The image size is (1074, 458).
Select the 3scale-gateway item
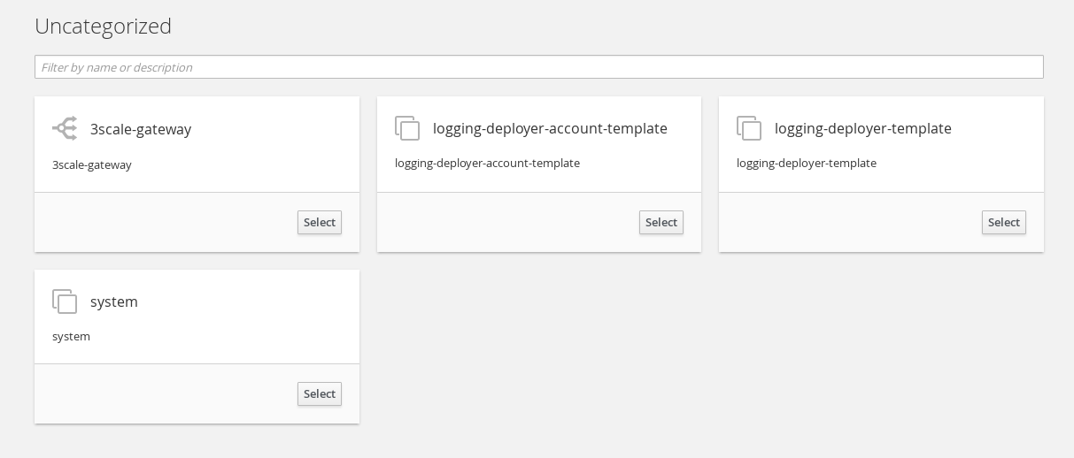(x=319, y=223)
